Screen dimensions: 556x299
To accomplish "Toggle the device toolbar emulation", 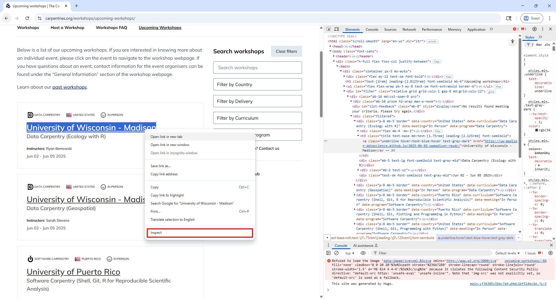I will pyautogui.click(x=337, y=30).
